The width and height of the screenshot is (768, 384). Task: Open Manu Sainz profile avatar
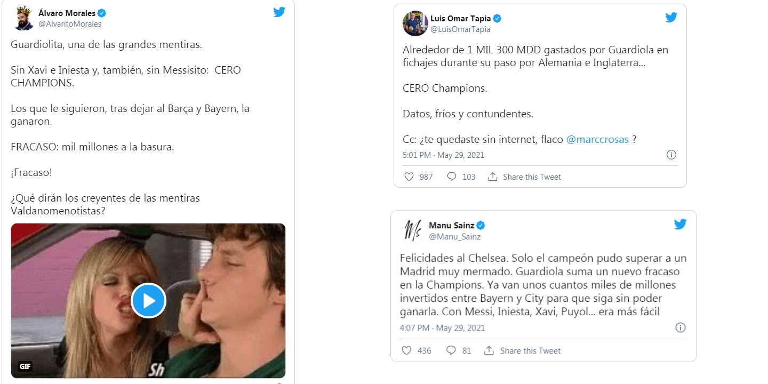[412, 231]
